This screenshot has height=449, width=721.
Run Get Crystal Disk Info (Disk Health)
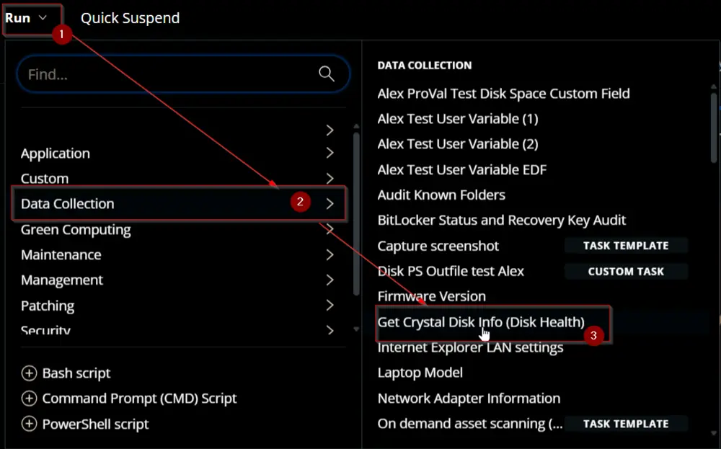point(481,322)
